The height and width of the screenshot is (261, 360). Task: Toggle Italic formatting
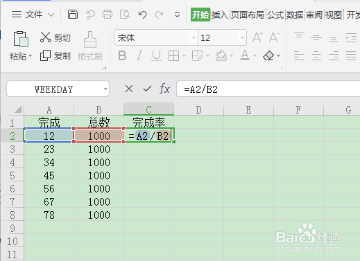click(139, 55)
